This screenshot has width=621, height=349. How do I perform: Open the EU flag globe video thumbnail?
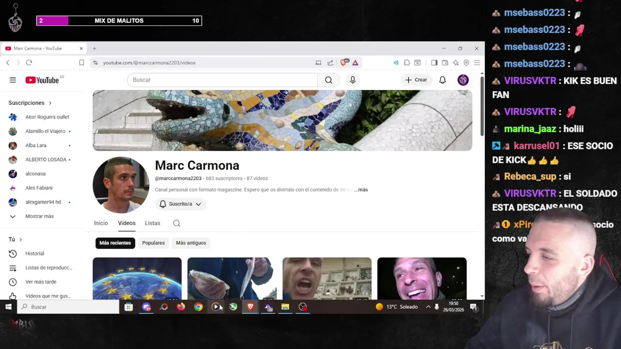click(x=137, y=278)
